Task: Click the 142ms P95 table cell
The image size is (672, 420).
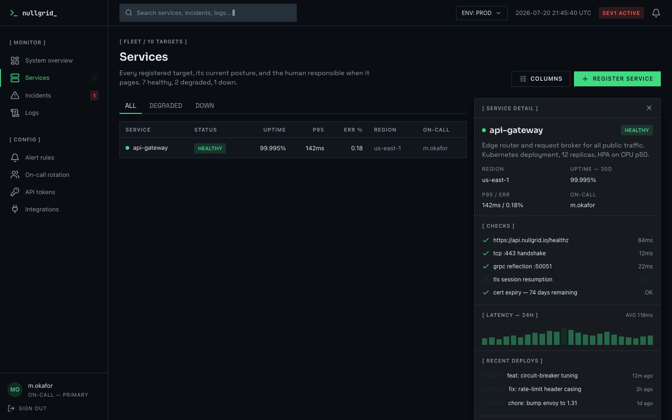Action: click(315, 148)
